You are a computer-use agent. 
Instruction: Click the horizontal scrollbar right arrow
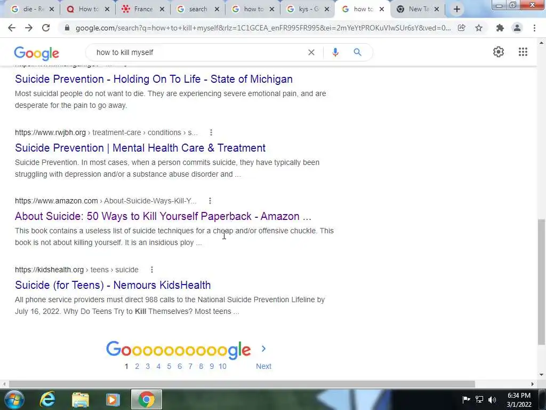click(x=533, y=384)
